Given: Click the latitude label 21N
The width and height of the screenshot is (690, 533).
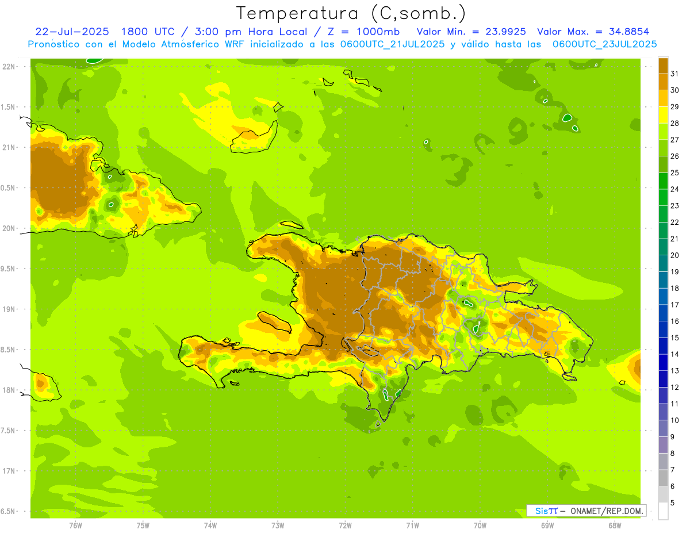Looking at the screenshot, I should click(x=8, y=147).
